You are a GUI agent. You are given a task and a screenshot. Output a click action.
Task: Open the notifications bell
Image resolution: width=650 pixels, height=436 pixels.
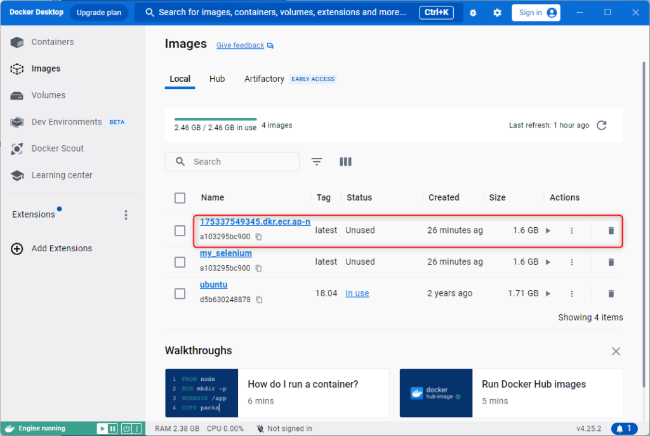tap(624, 428)
